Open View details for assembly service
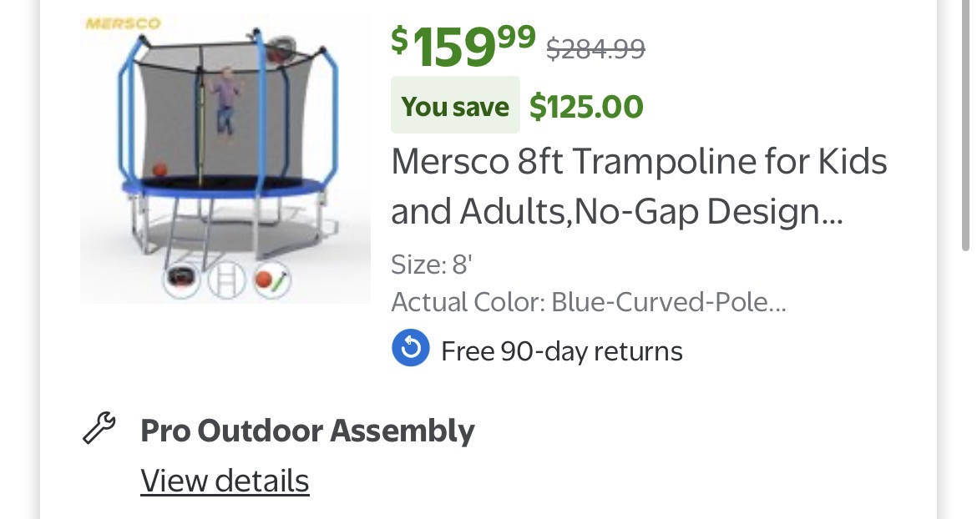The width and height of the screenshot is (977, 519). (x=225, y=481)
